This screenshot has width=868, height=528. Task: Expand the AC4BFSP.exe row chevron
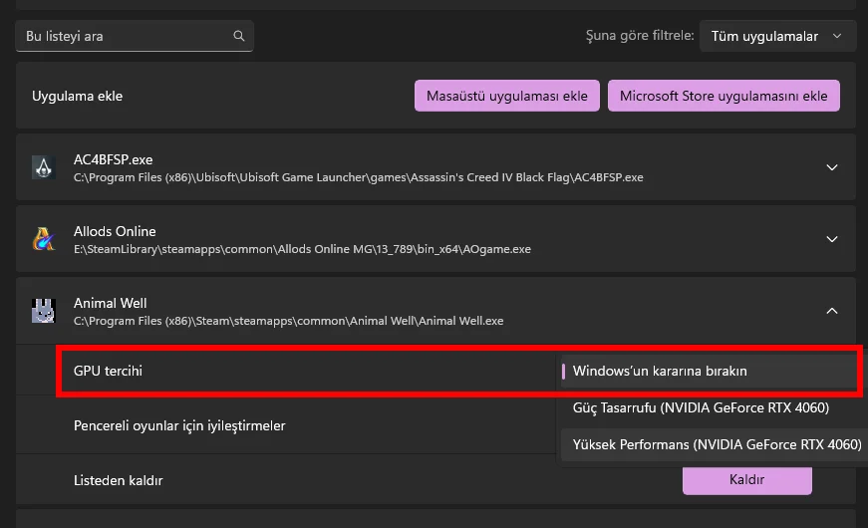click(x=831, y=167)
